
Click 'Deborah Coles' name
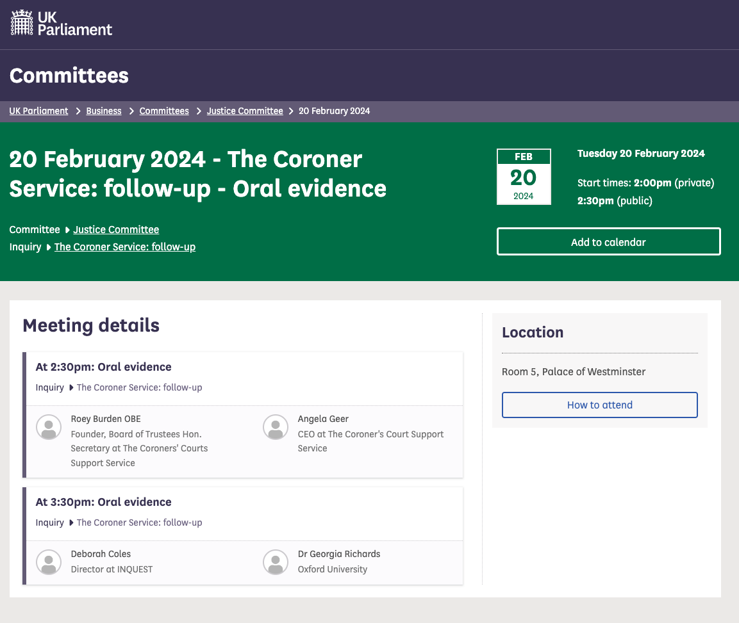pos(101,554)
